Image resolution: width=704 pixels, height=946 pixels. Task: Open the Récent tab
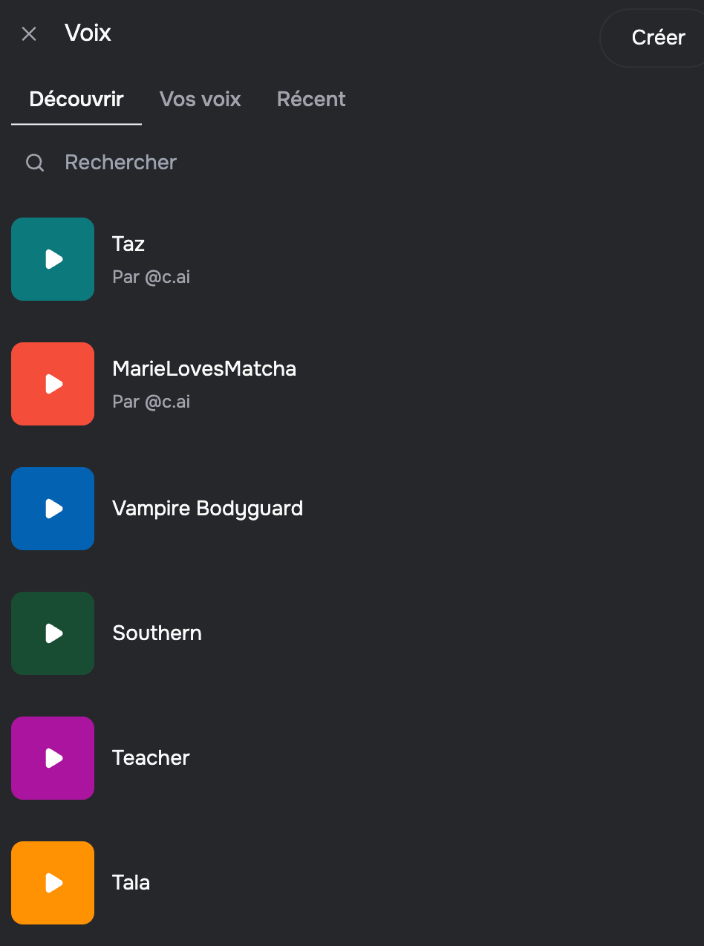tap(311, 100)
